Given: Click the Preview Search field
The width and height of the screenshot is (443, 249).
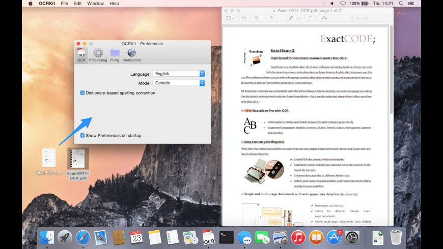Looking at the screenshot, I should point(362,18).
